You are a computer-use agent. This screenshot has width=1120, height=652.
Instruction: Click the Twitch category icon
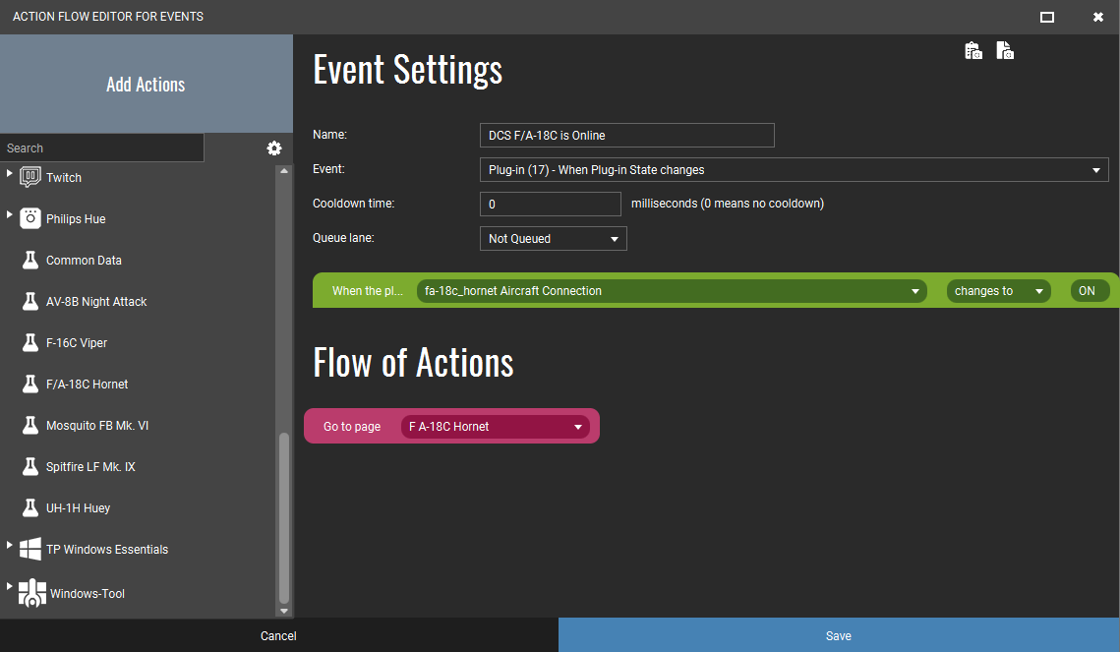coord(30,178)
